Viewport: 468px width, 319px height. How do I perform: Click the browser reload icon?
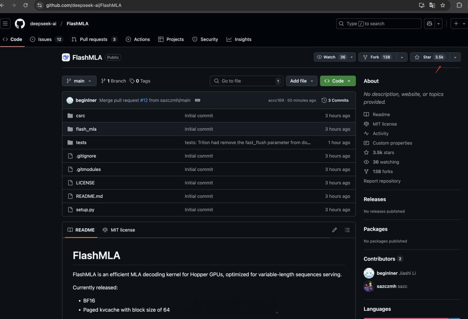click(x=26, y=5)
